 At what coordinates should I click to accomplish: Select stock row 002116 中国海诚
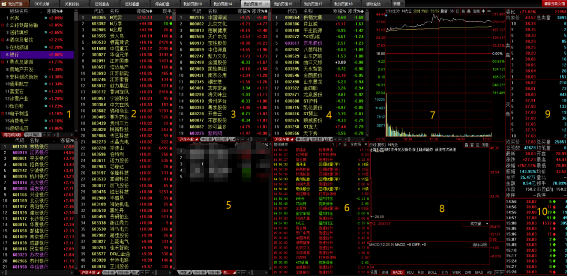pos(223,18)
